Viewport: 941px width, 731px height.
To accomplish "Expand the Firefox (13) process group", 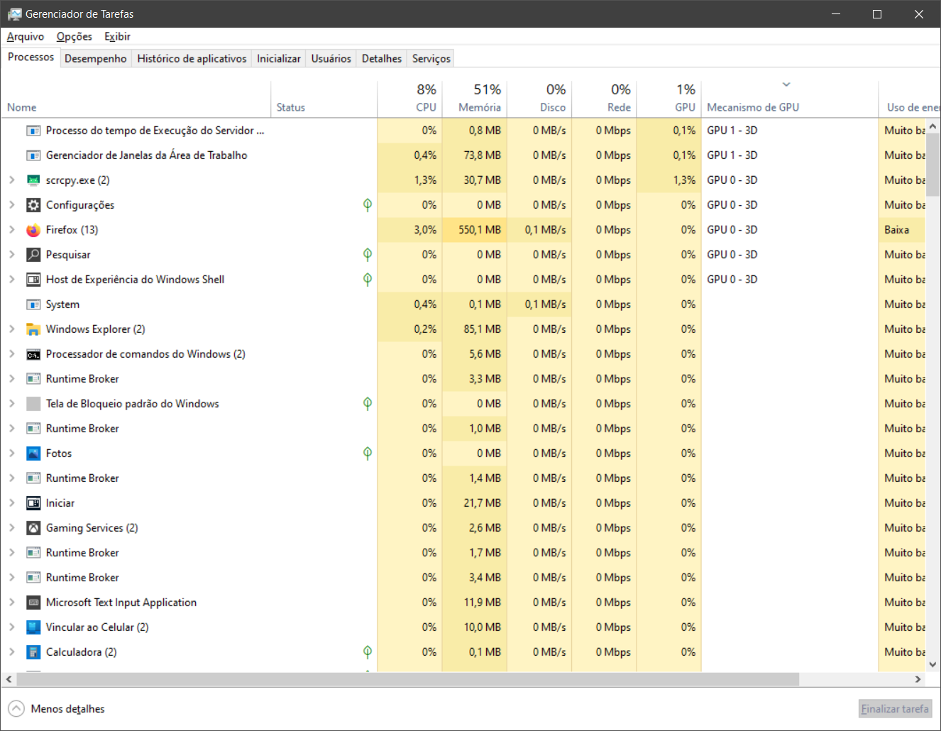I will (11, 230).
